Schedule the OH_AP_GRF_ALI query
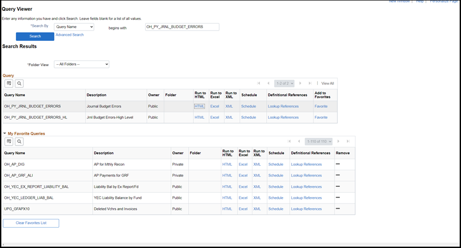Viewport: 461px width, 248px height. pos(276,176)
